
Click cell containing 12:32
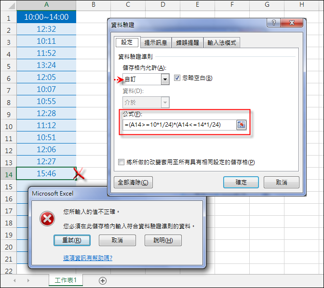(x=46, y=29)
